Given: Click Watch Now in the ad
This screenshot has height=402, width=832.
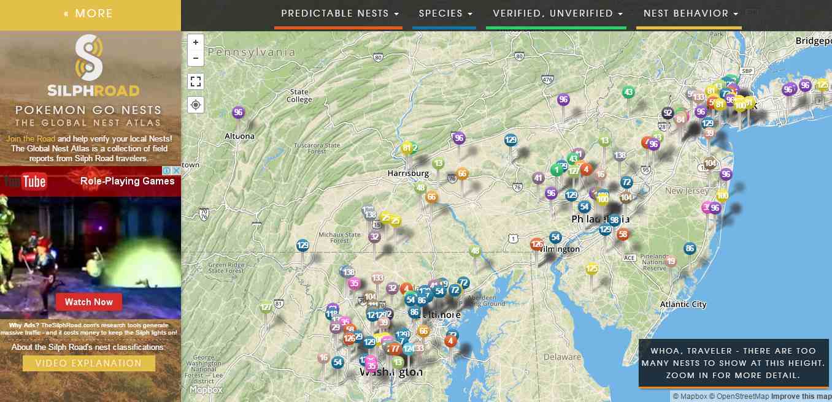Looking at the screenshot, I should (89, 301).
